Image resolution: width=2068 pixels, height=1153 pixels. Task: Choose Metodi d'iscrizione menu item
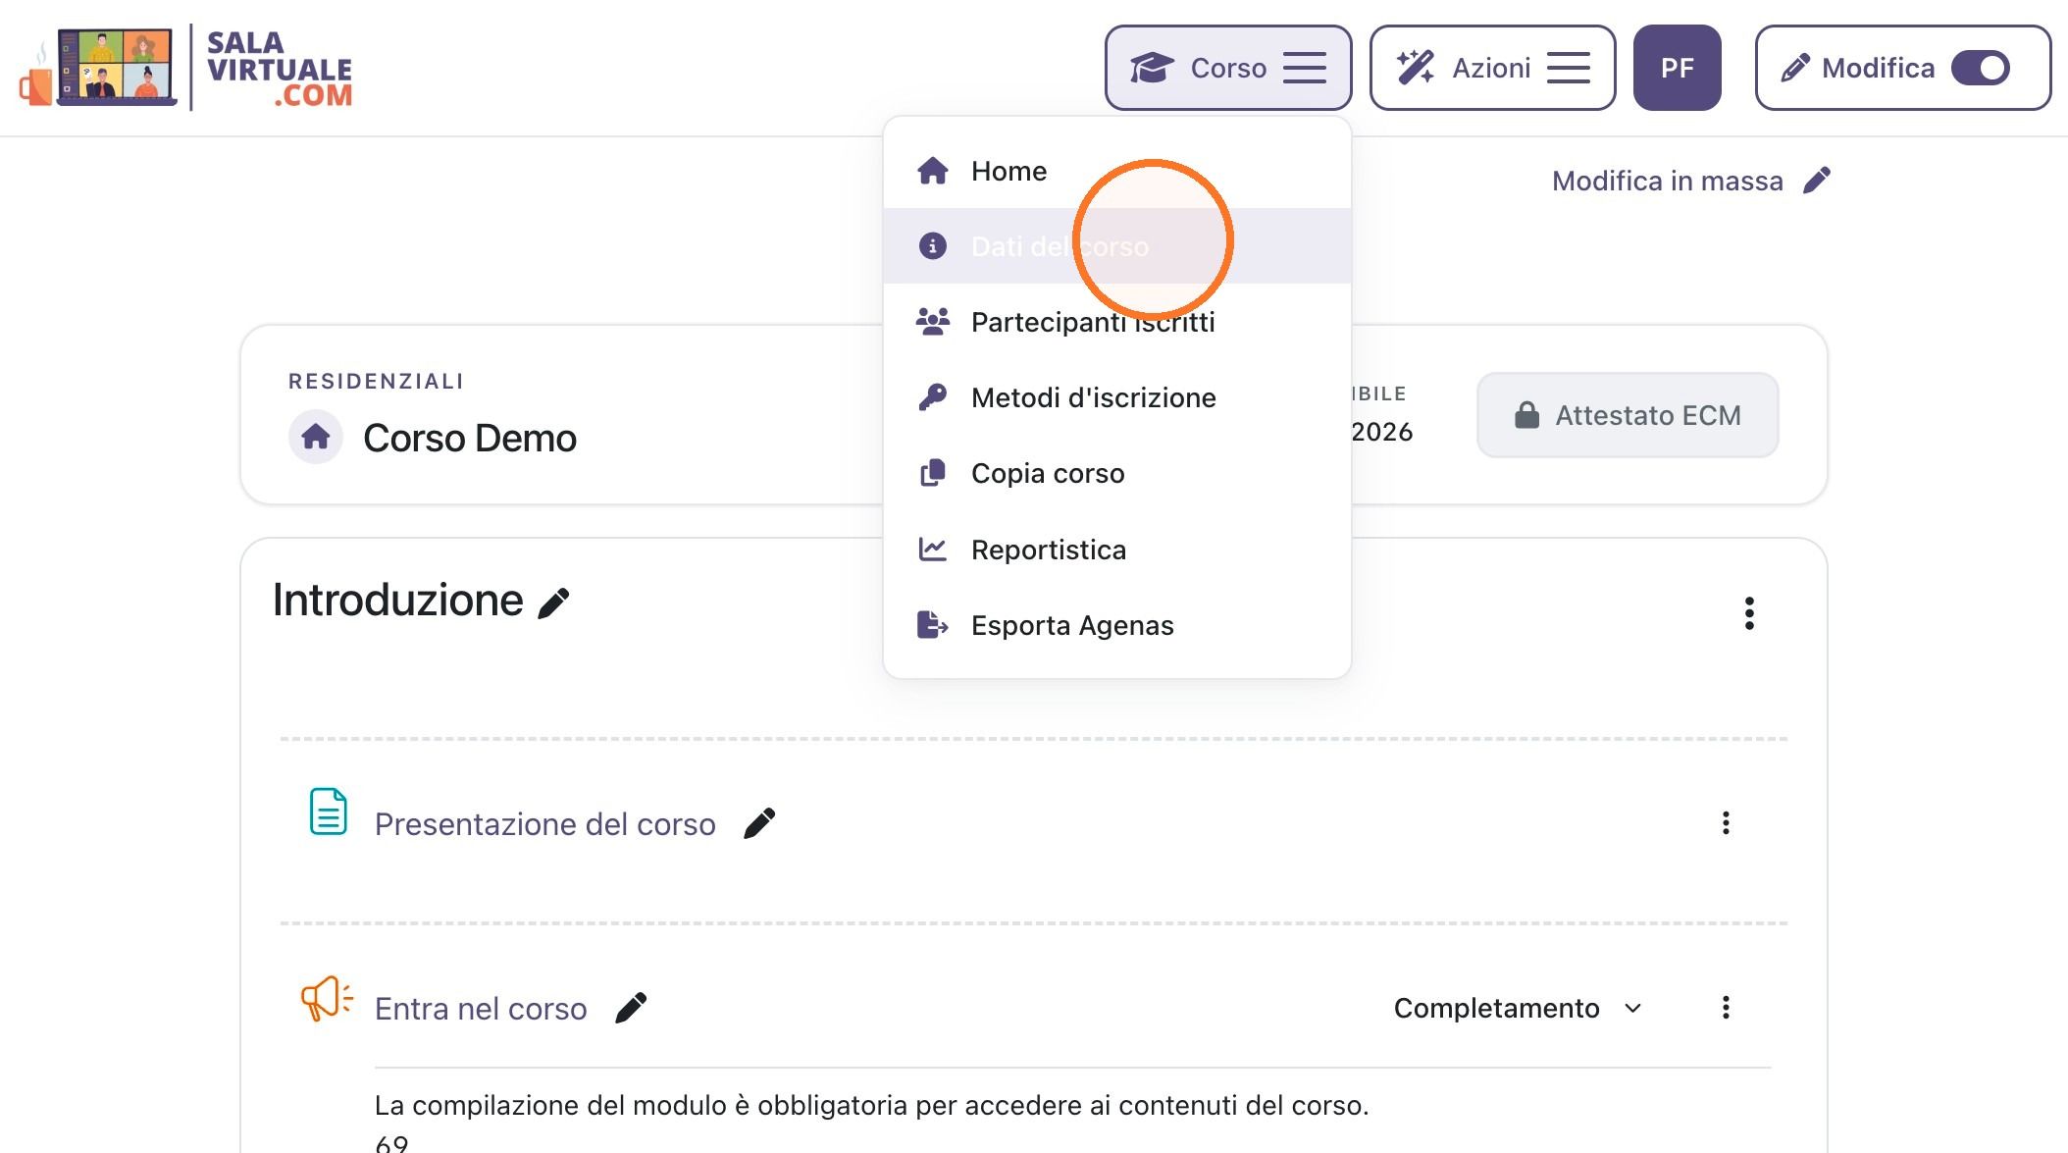(x=1116, y=397)
